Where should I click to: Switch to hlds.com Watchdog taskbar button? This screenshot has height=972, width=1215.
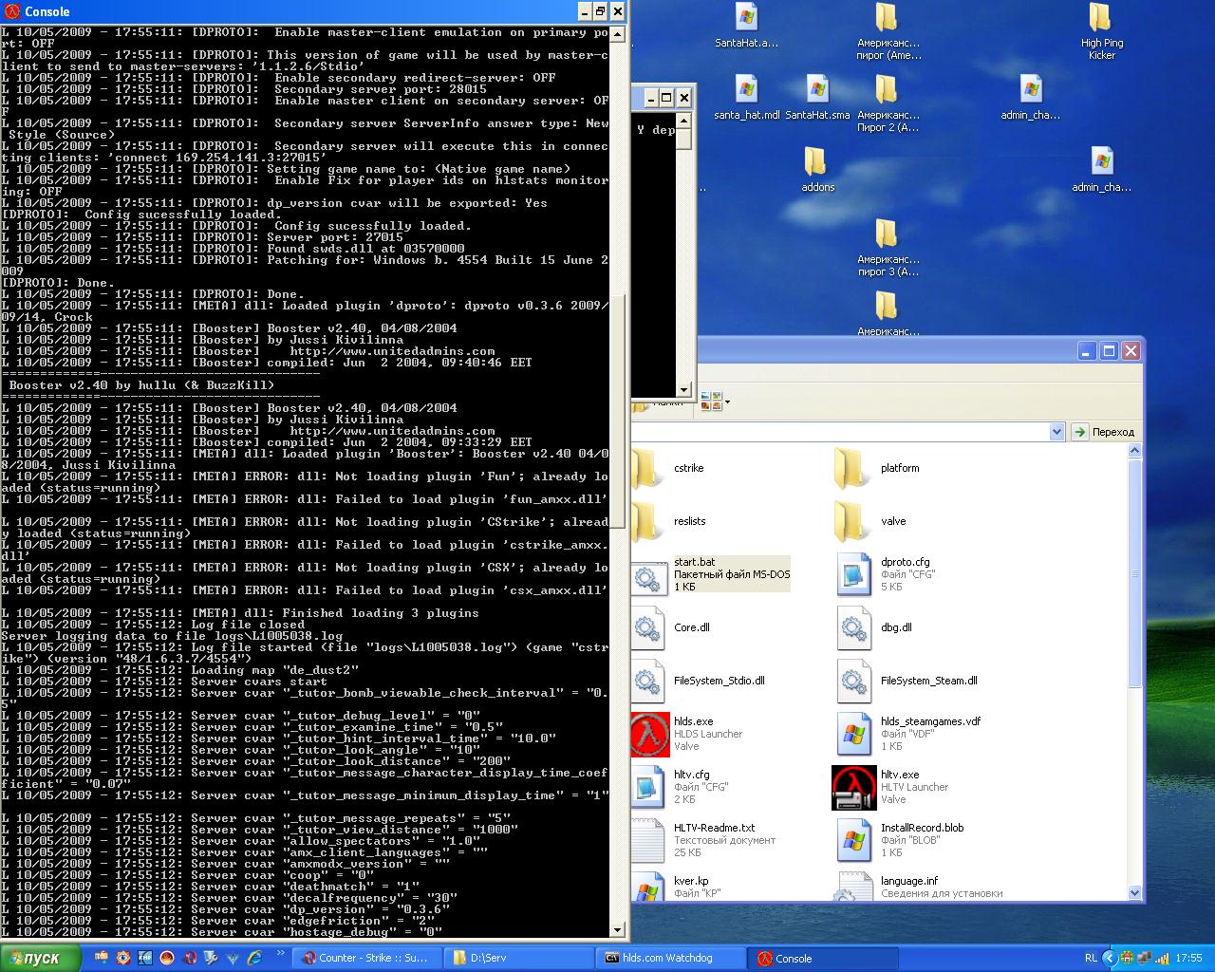tap(670, 959)
